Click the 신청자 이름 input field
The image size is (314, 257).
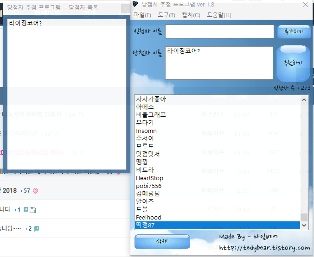(218, 31)
